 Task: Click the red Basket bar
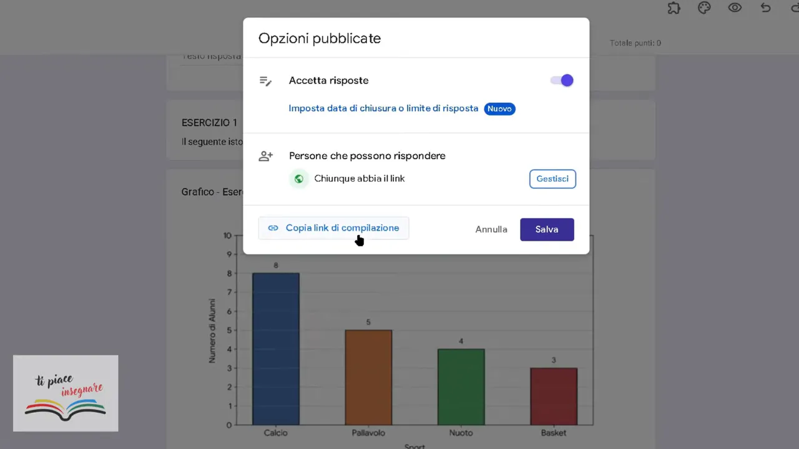[x=554, y=397]
